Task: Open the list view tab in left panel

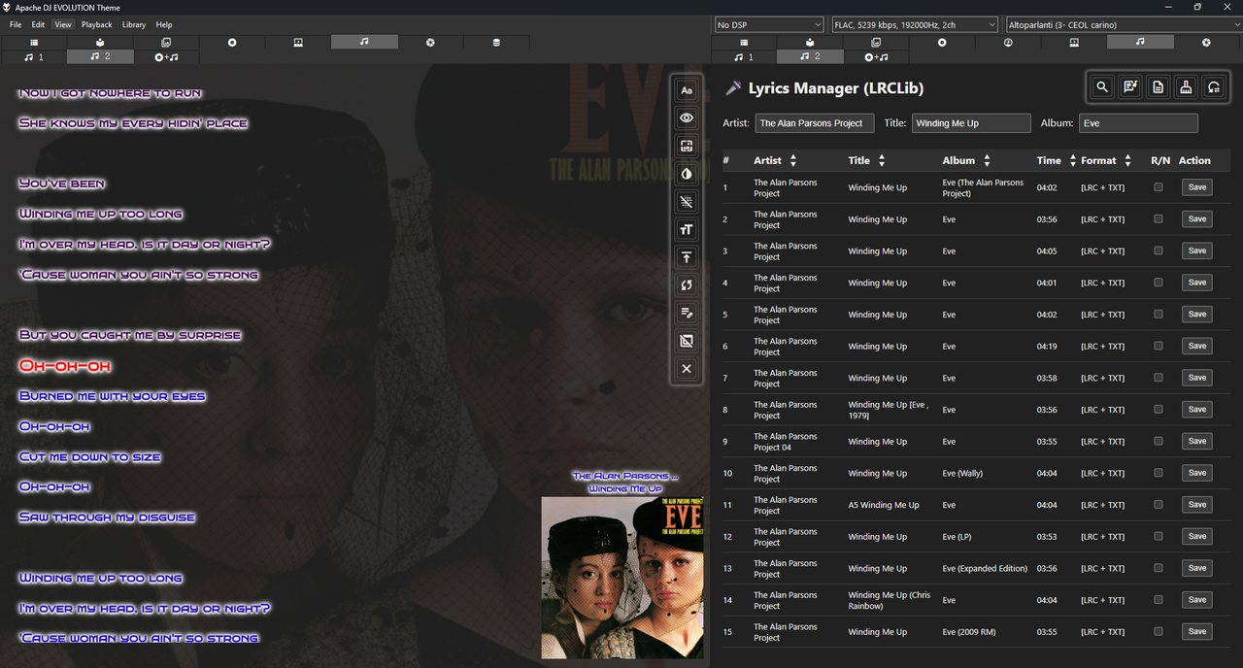Action: point(34,43)
